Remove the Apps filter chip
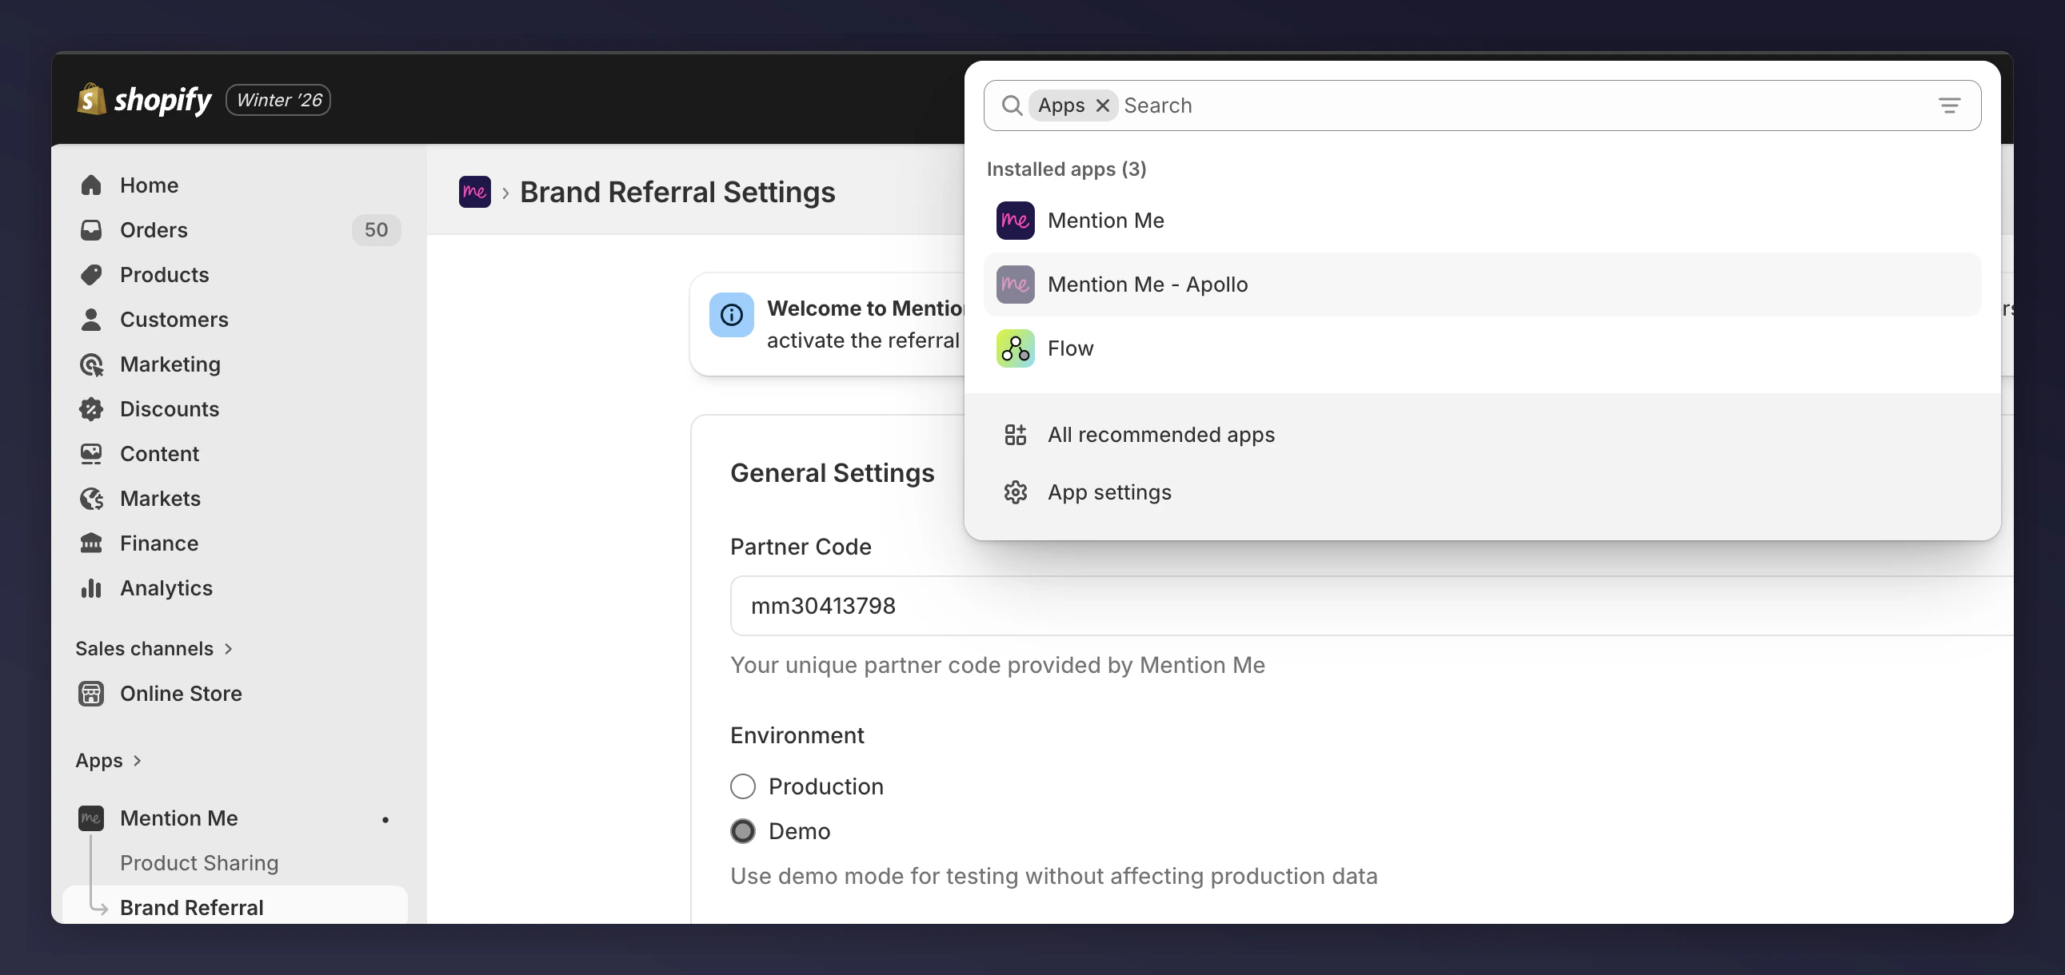The height and width of the screenshot is (975, 2065). pos(1103,105)
